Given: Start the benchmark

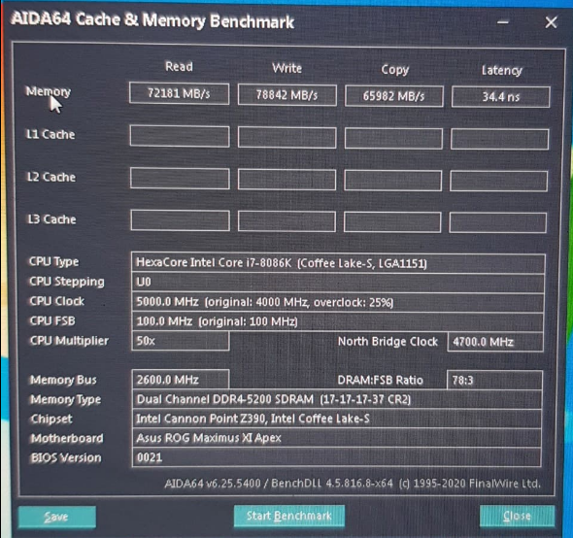Looking at the screenshot, I should point(289,516).
